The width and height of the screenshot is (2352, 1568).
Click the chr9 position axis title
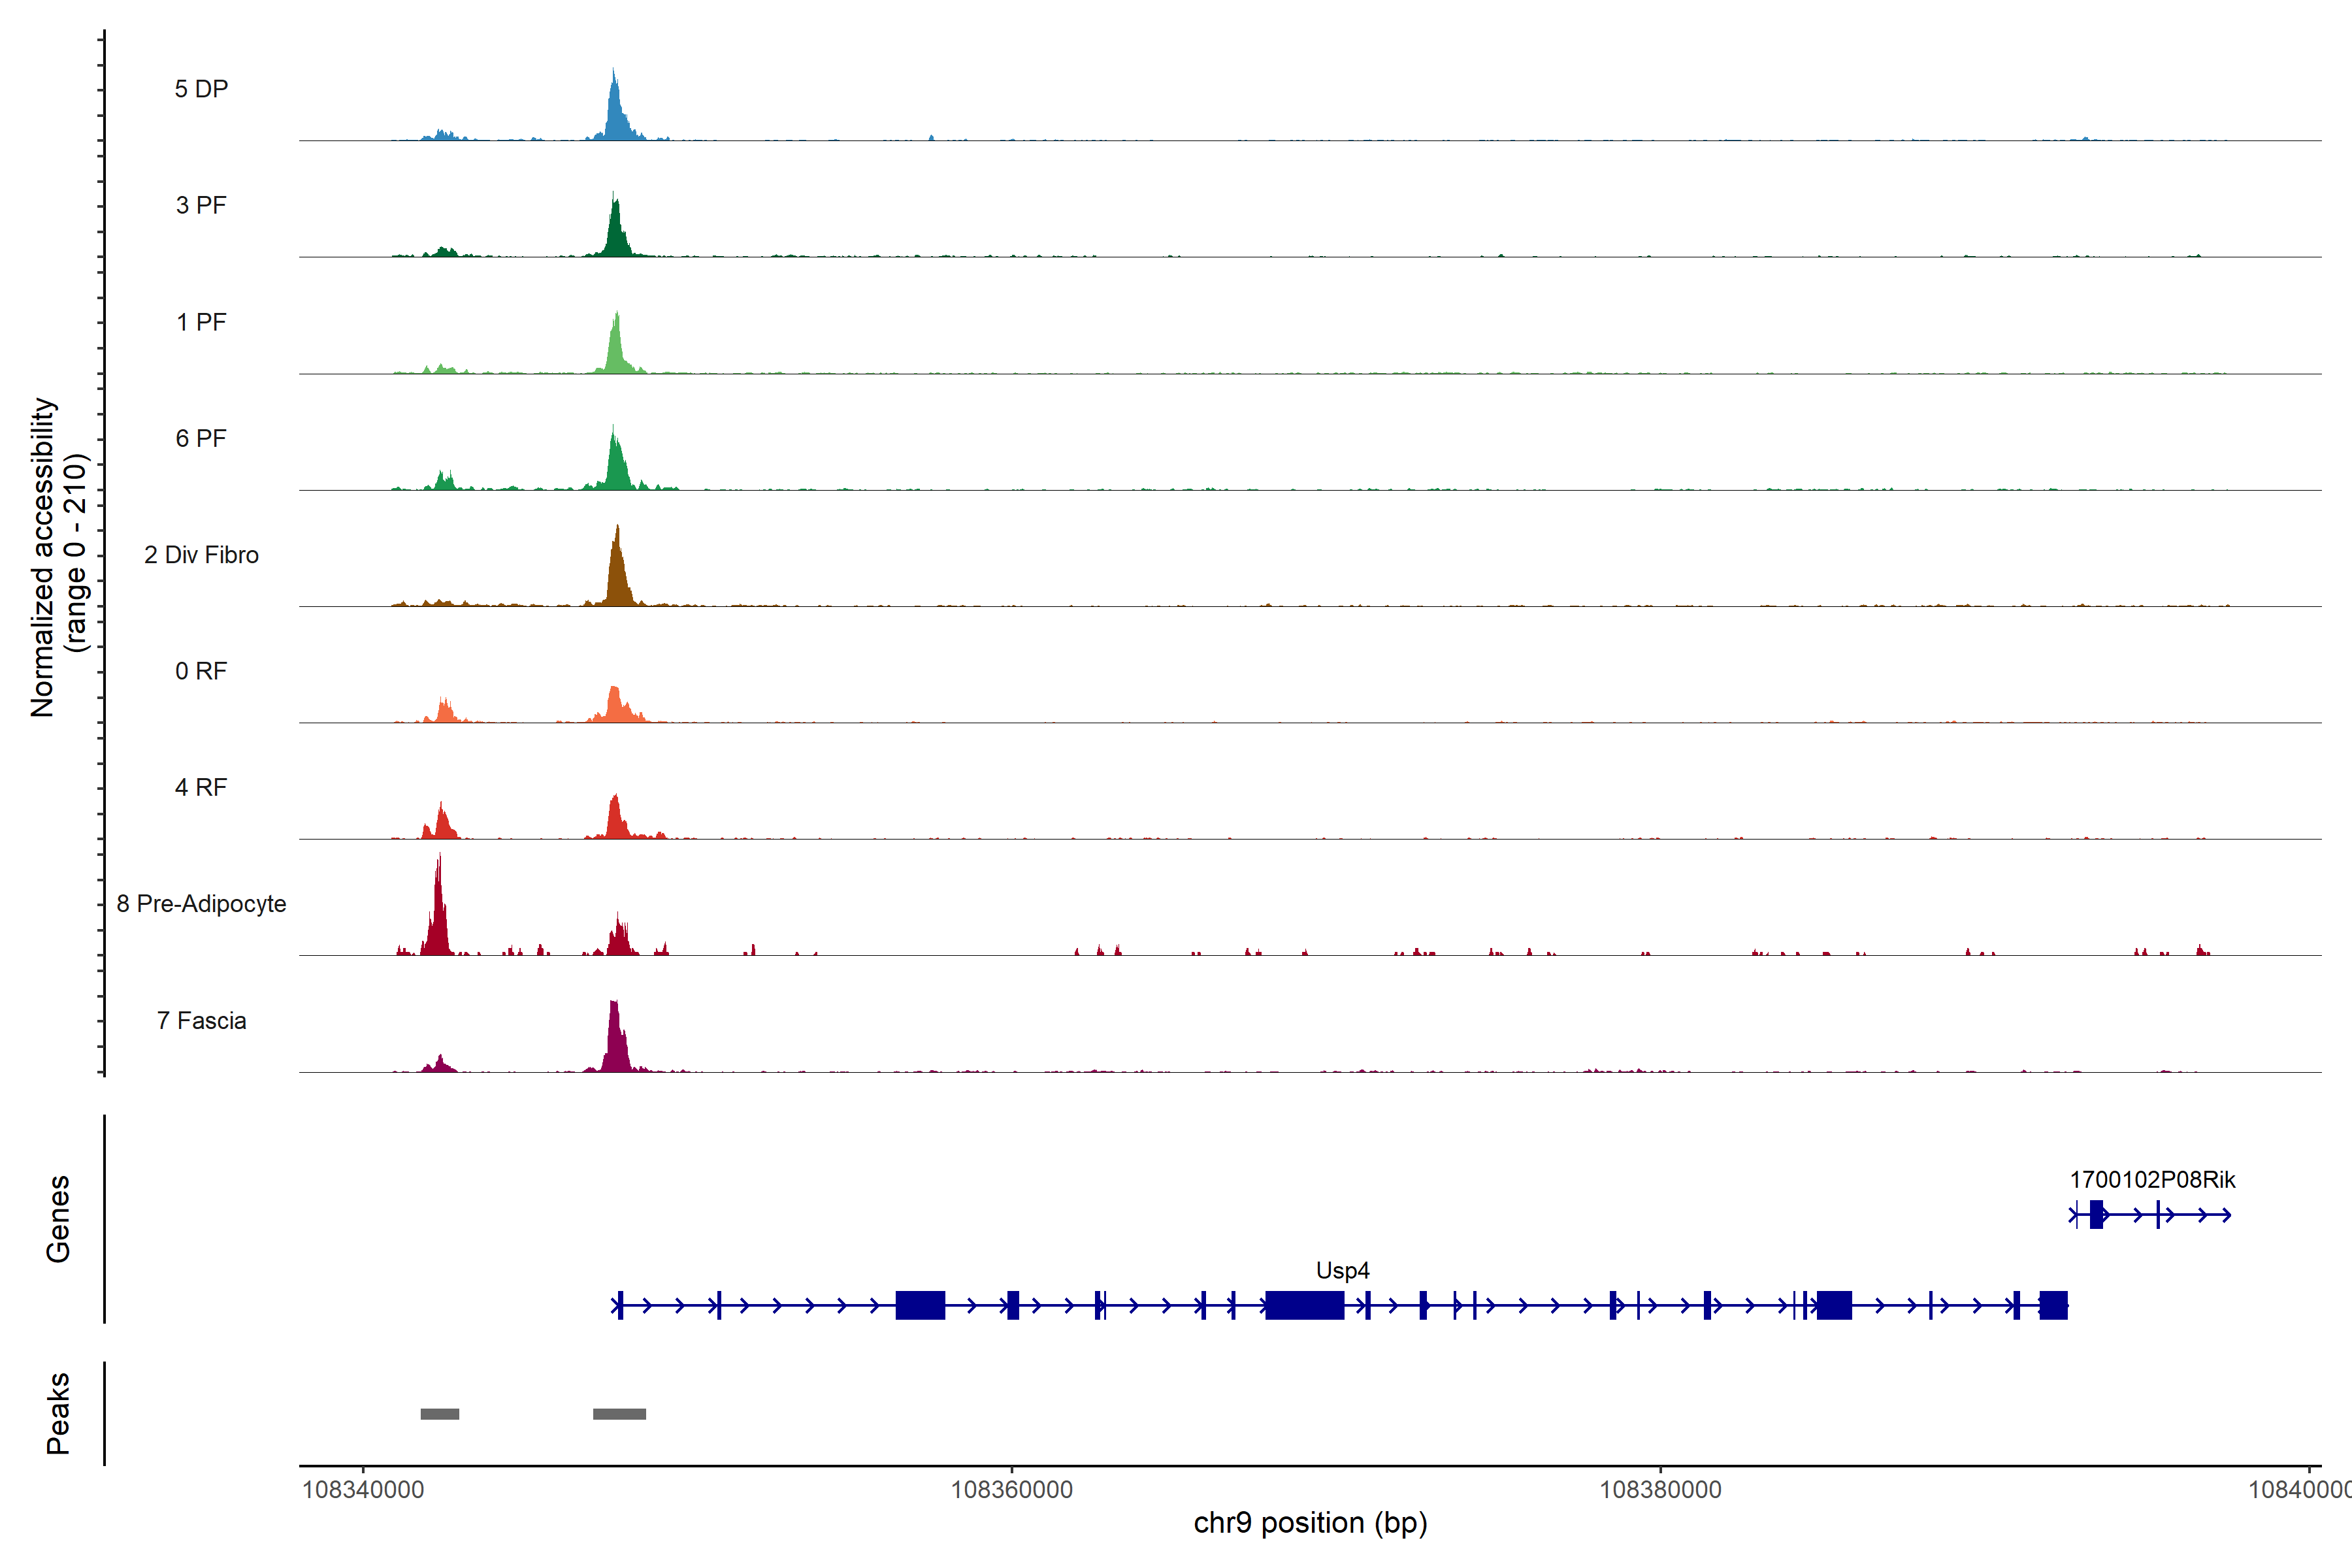(1310, 1523)
